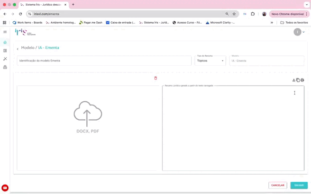Print the generated summary
Screen dimensions: 311x194
click(302, 80)
